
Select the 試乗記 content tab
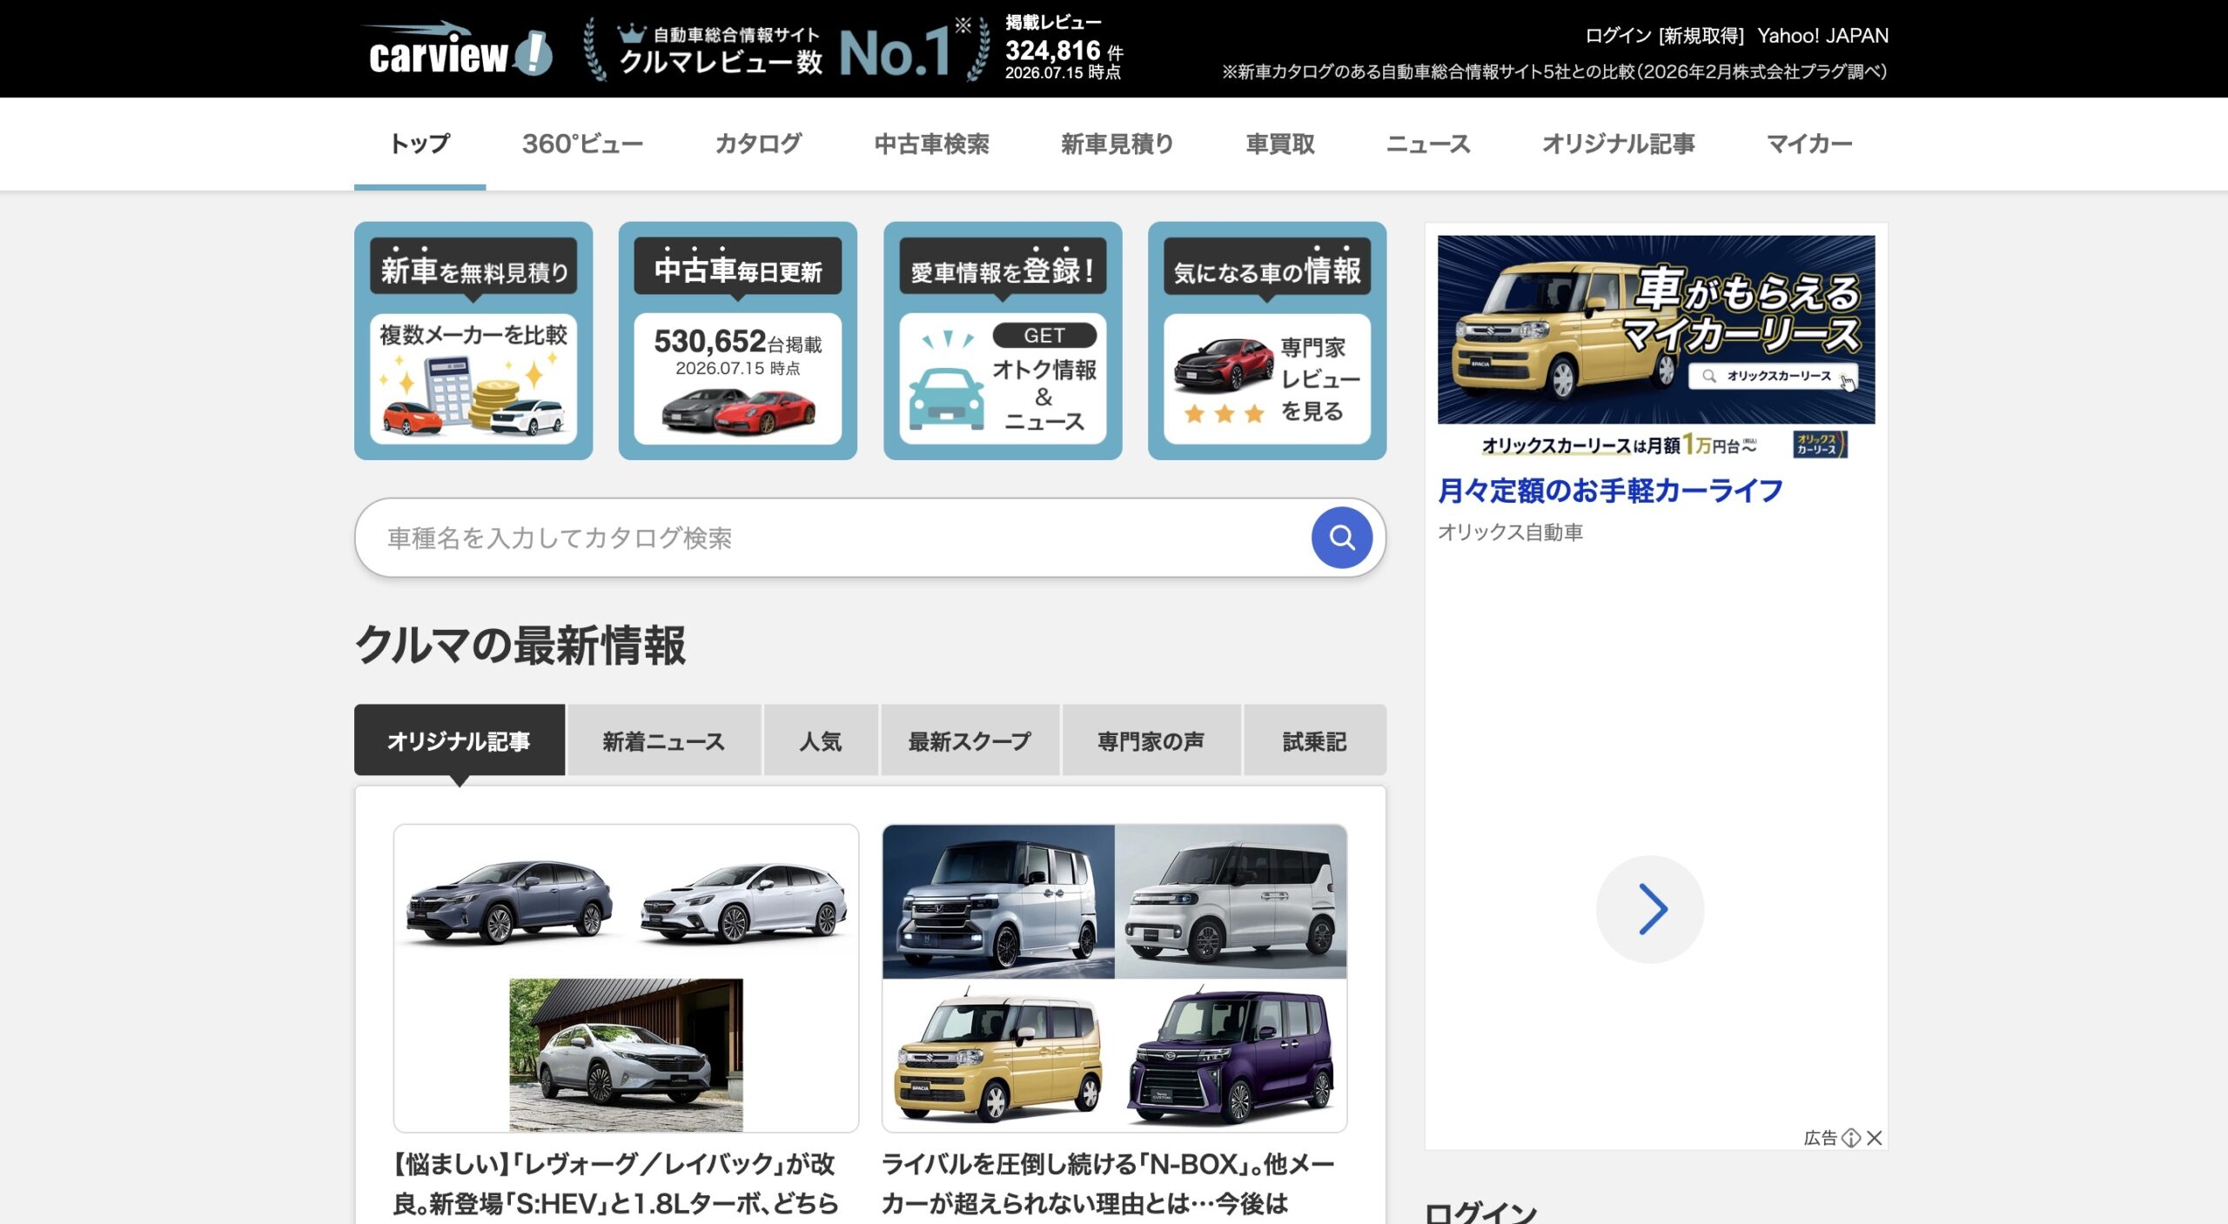(x=1314, y=740)
